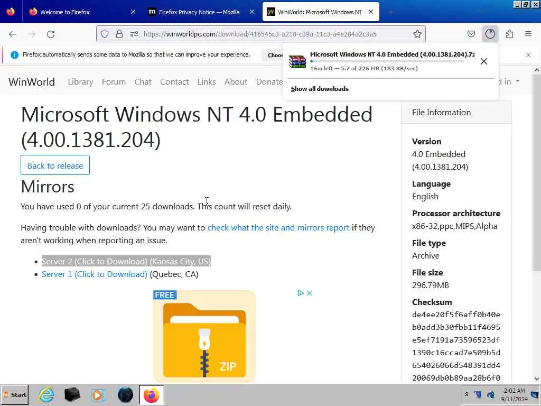Reload the current page
This screenshot has width=541, height=406.
(x=51, y=34)
